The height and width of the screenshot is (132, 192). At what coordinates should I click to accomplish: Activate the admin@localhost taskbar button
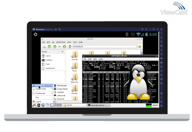click(x=99, y=105)
